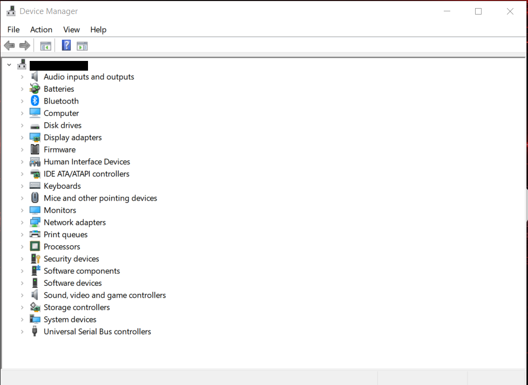This screenshot has height=385, width=528.
Task: Click the System devices icon
Action: (35, 319)
